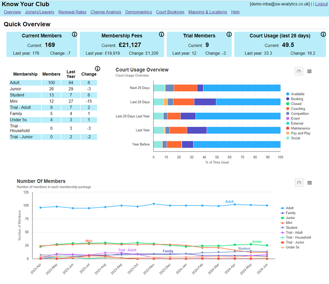Click 2024-Jan axis label on members chart
This screenshot has width=329, height=284.
(x=181, y=269)
